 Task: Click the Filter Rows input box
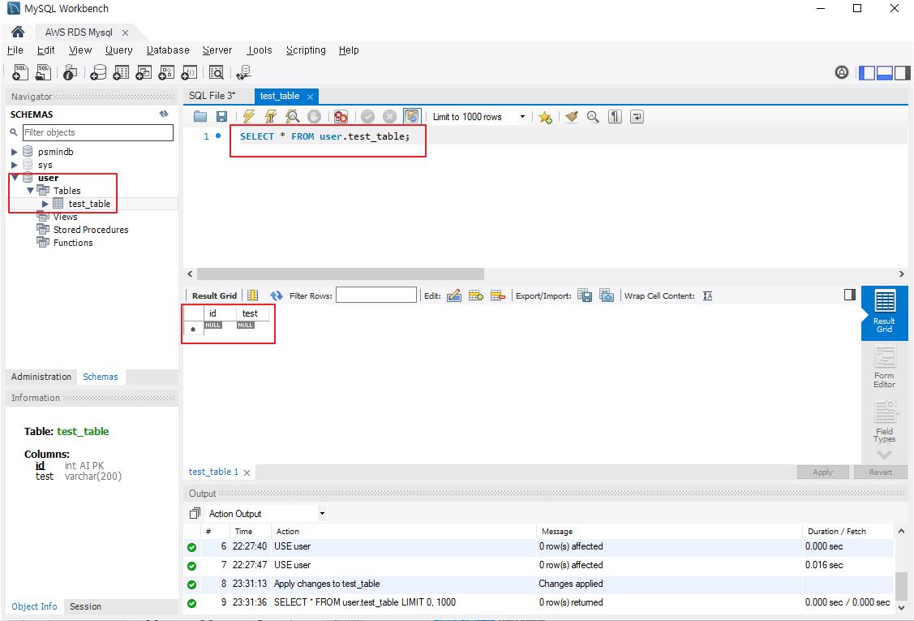coord(376,295)
